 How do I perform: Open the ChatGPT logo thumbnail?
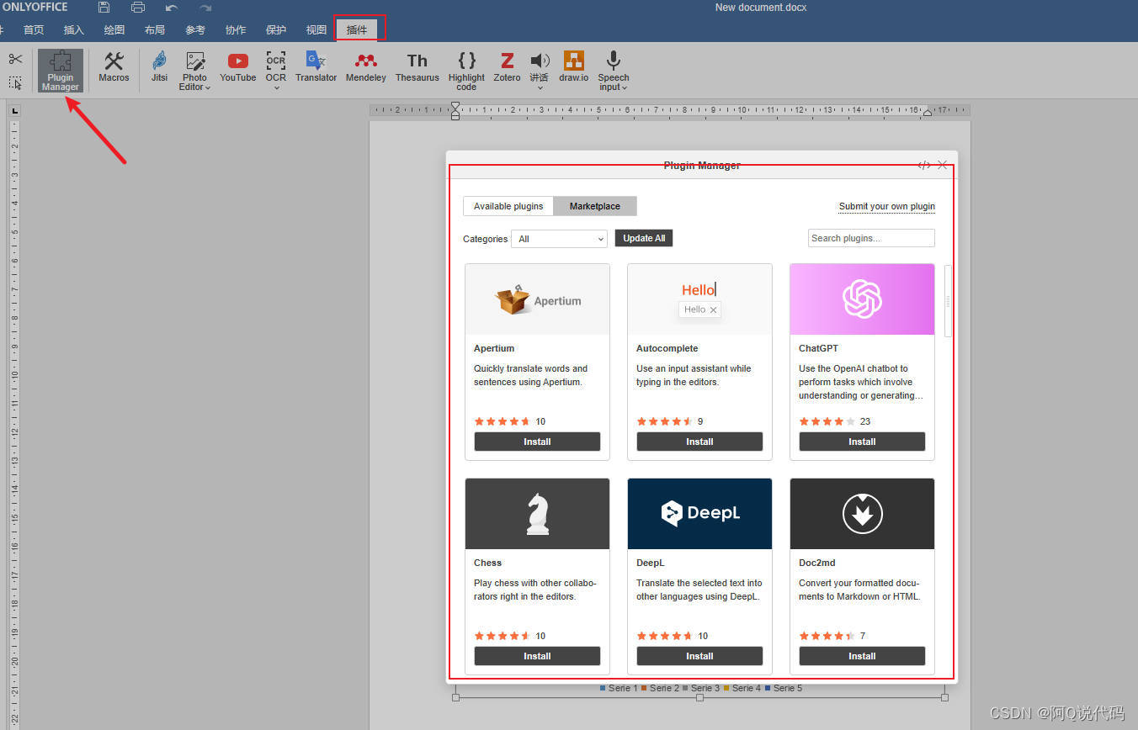tap(862, 299)
